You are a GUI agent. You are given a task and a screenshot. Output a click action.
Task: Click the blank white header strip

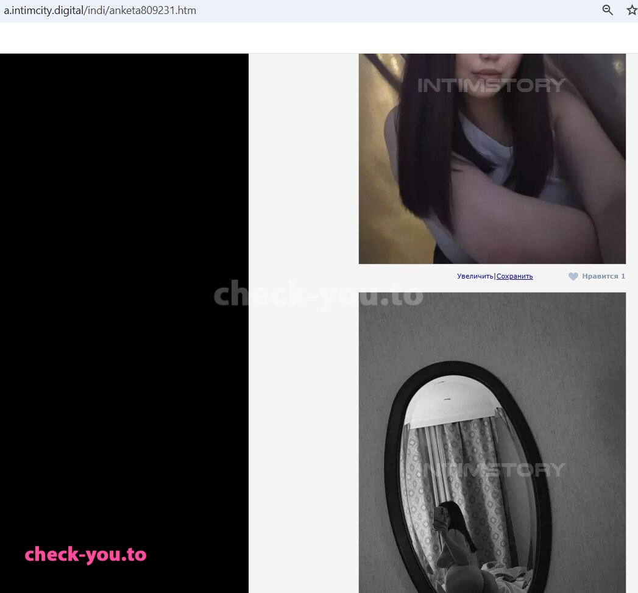pos(319,38)
